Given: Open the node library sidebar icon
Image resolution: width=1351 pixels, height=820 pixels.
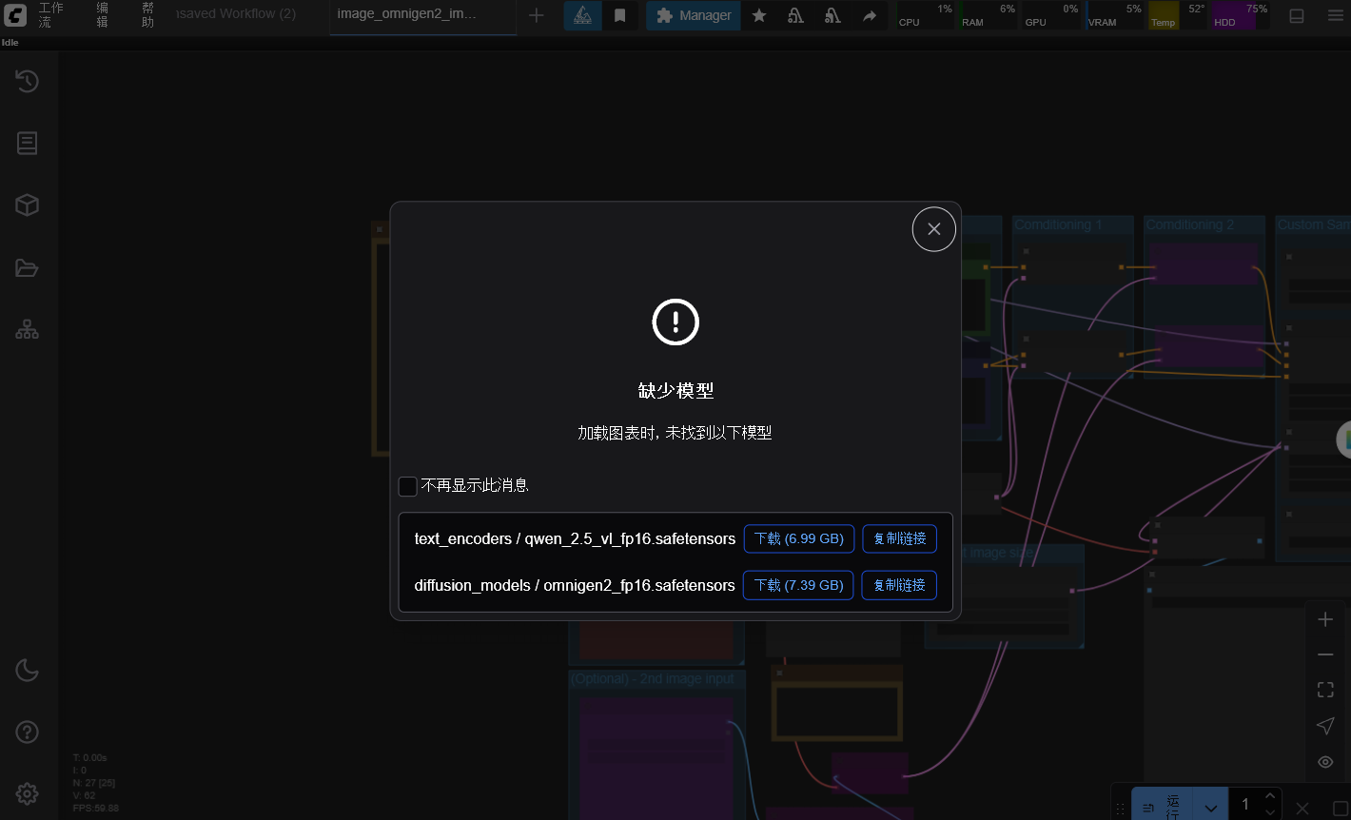Looking at the screenshot, I should point(27,143).
